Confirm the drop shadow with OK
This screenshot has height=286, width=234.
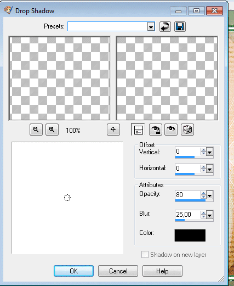[73, 271]
